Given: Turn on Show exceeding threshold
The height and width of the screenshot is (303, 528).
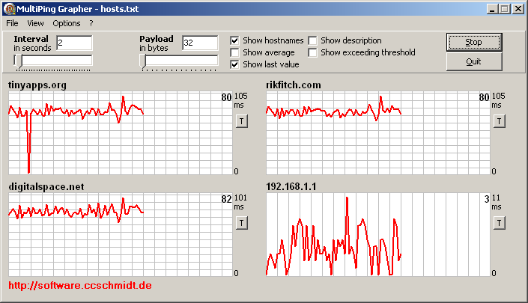Looking at the screenshot, I should coord(313,52).
